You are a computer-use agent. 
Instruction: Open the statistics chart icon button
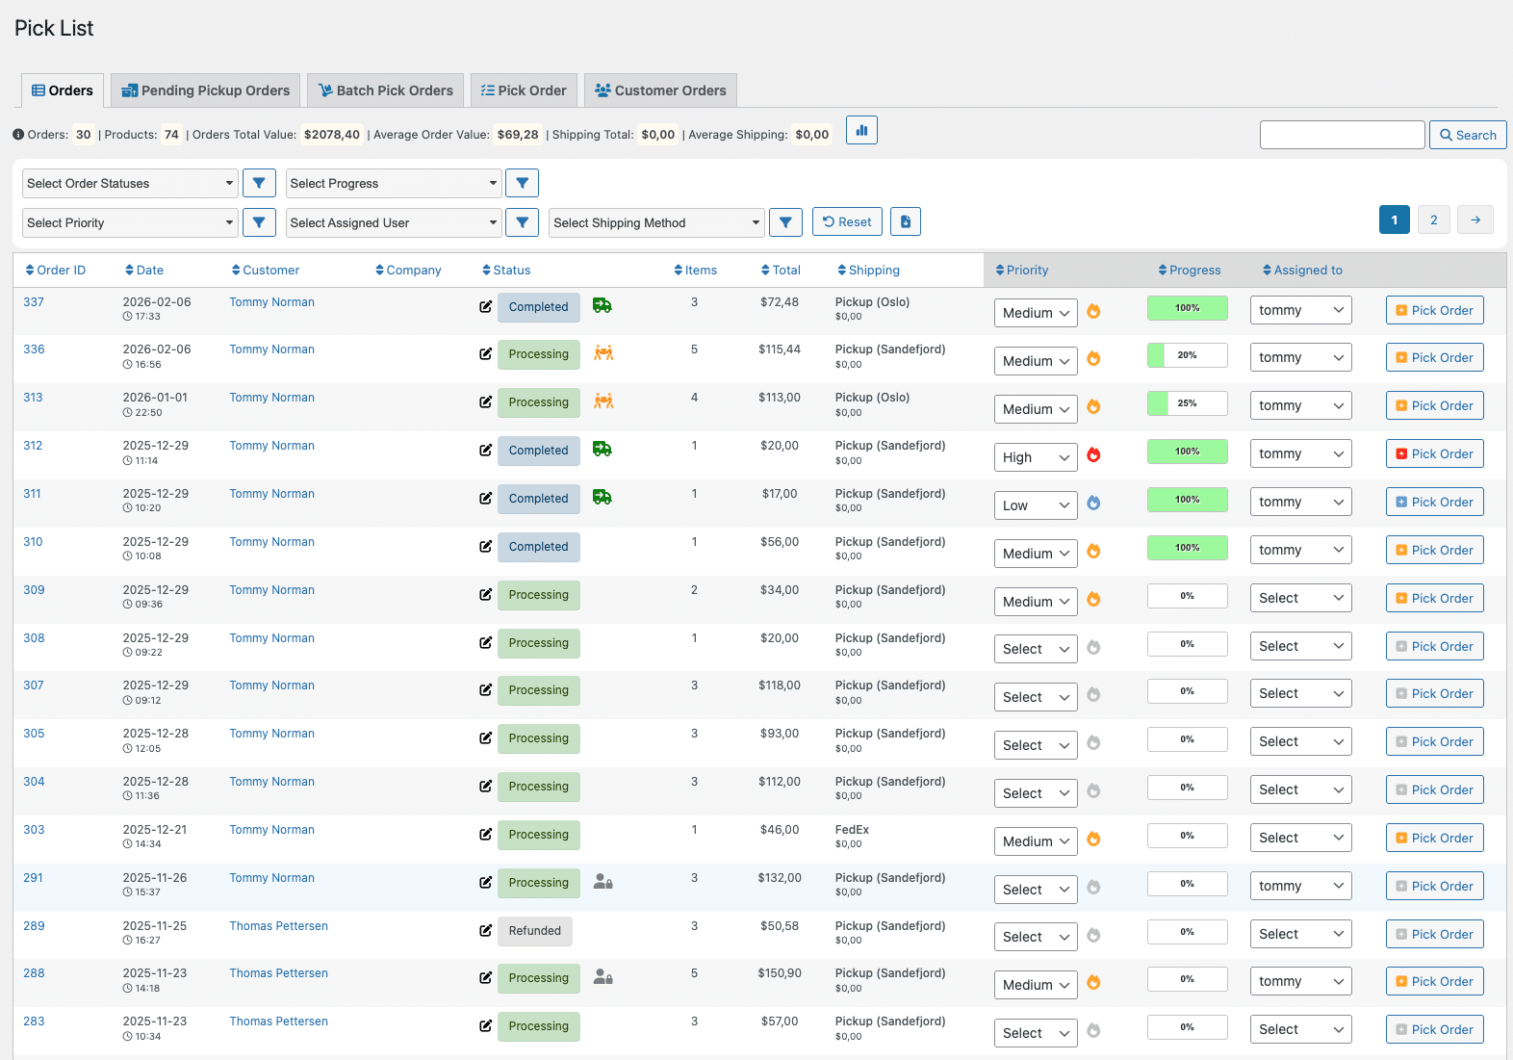coord(861,131)
